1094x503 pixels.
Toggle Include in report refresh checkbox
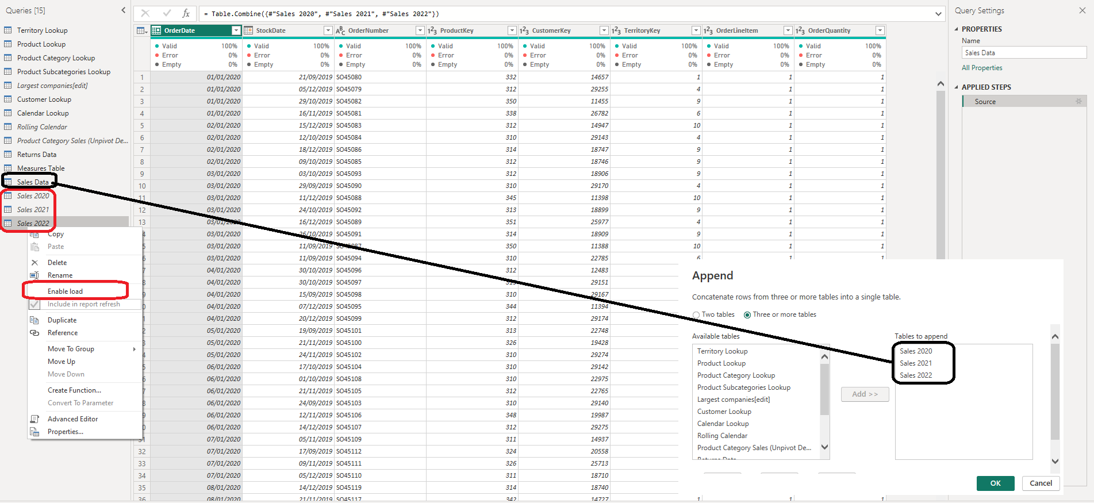pos(34,304)
